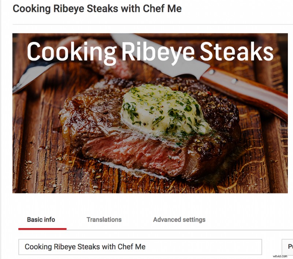This screenshot has height=259, width=293.
Task: Open the Translations tab
Action: 104,219
